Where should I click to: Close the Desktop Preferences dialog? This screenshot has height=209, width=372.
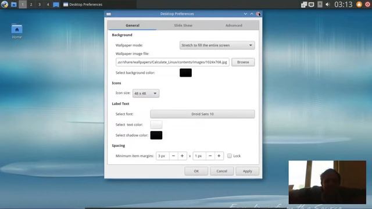point(258,14)
